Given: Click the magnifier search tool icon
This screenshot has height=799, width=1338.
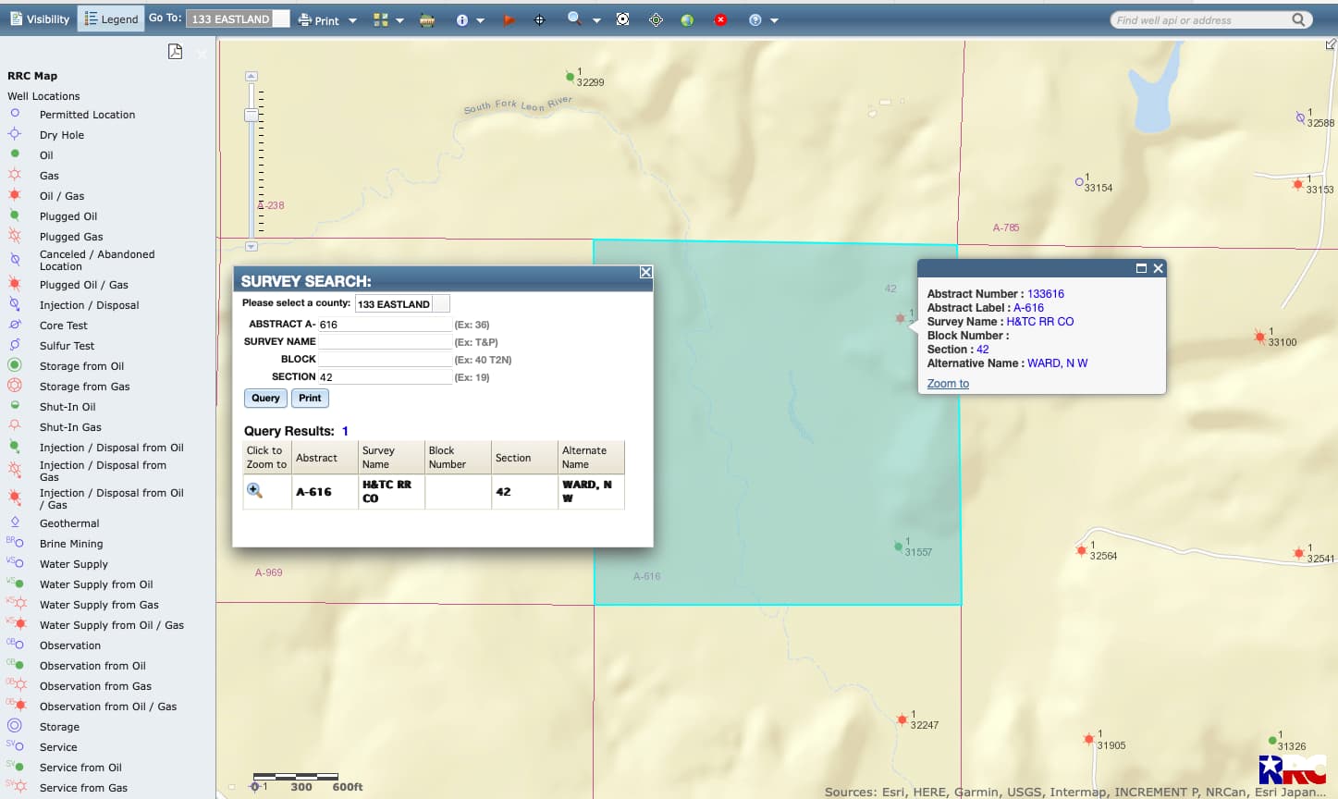Looking at the screenshot, I should click(574, 18).
